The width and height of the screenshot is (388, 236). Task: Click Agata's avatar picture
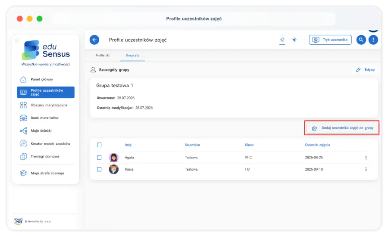114,158
